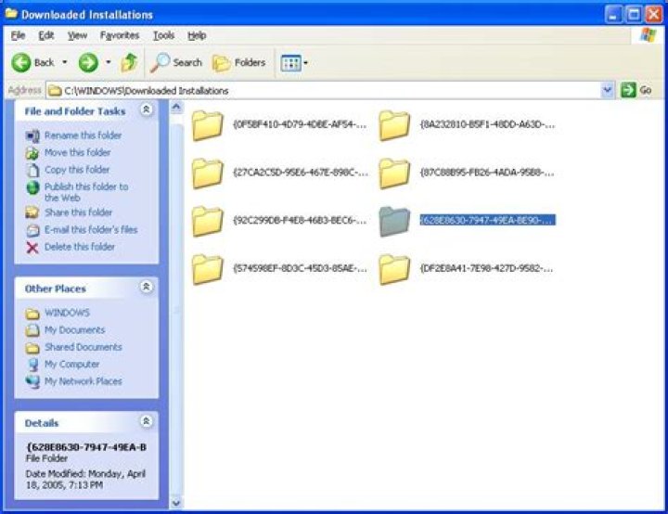Select the {27CA2C5D-95E6 folder icon
This screenshot has height=514, width=668.
coord(208,173)
